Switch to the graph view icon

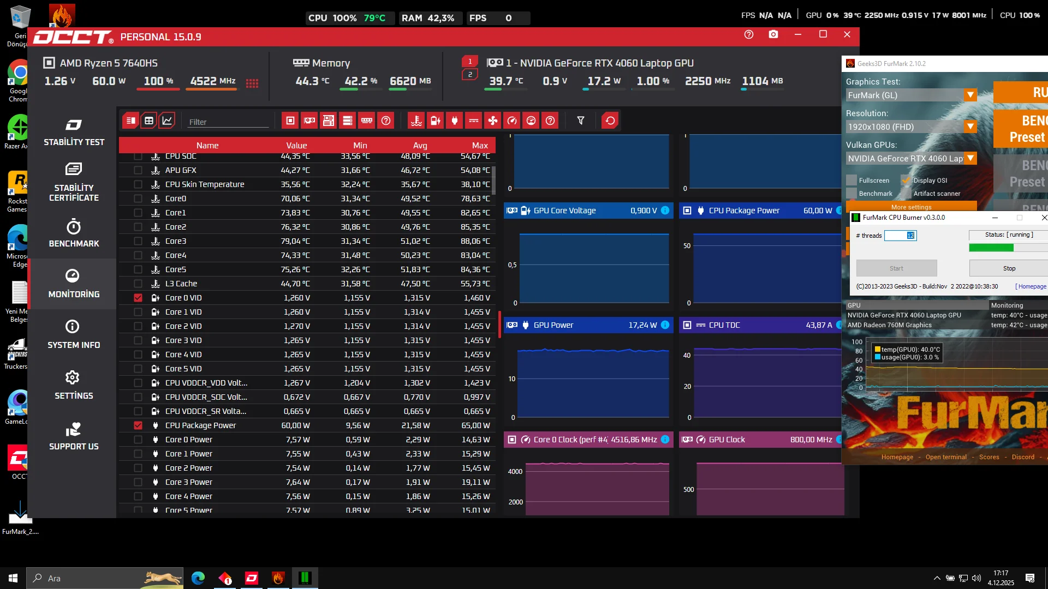(167, 121)
